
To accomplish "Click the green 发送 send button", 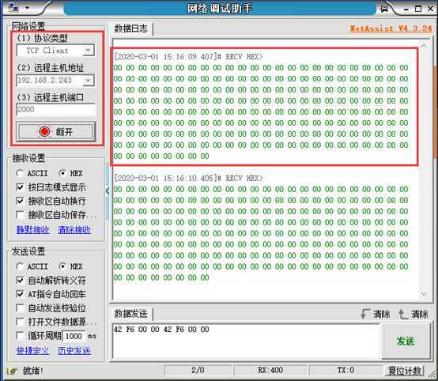I will (x=406, y=341).
